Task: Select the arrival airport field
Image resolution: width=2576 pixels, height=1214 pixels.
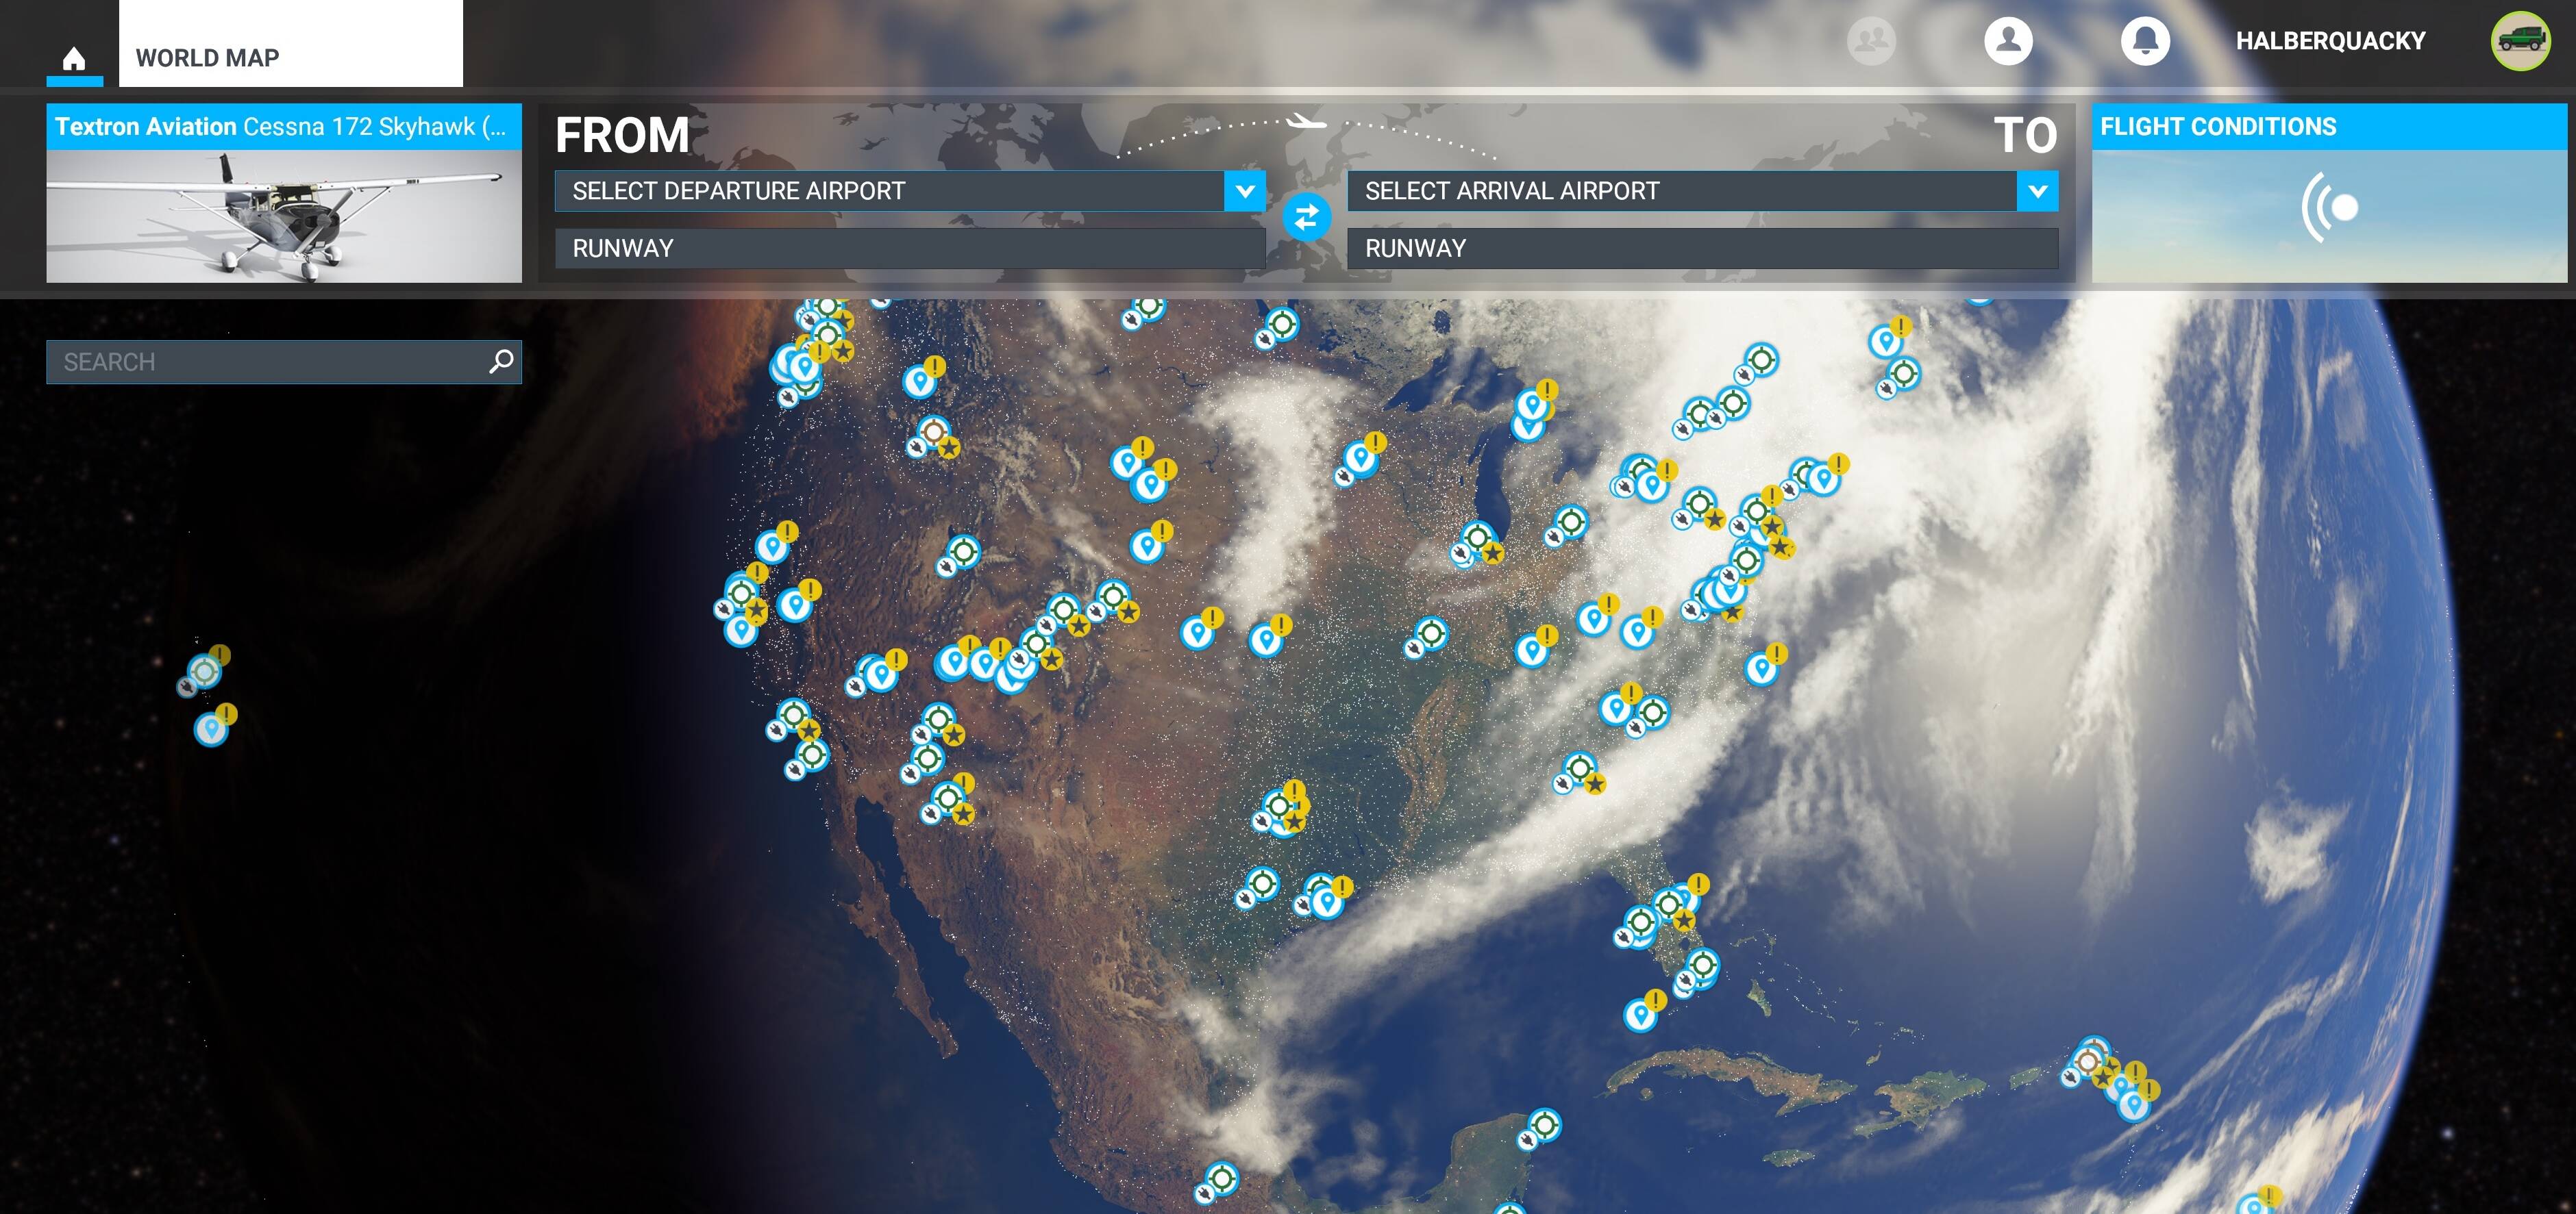Action: click(x=1682, y=191)
